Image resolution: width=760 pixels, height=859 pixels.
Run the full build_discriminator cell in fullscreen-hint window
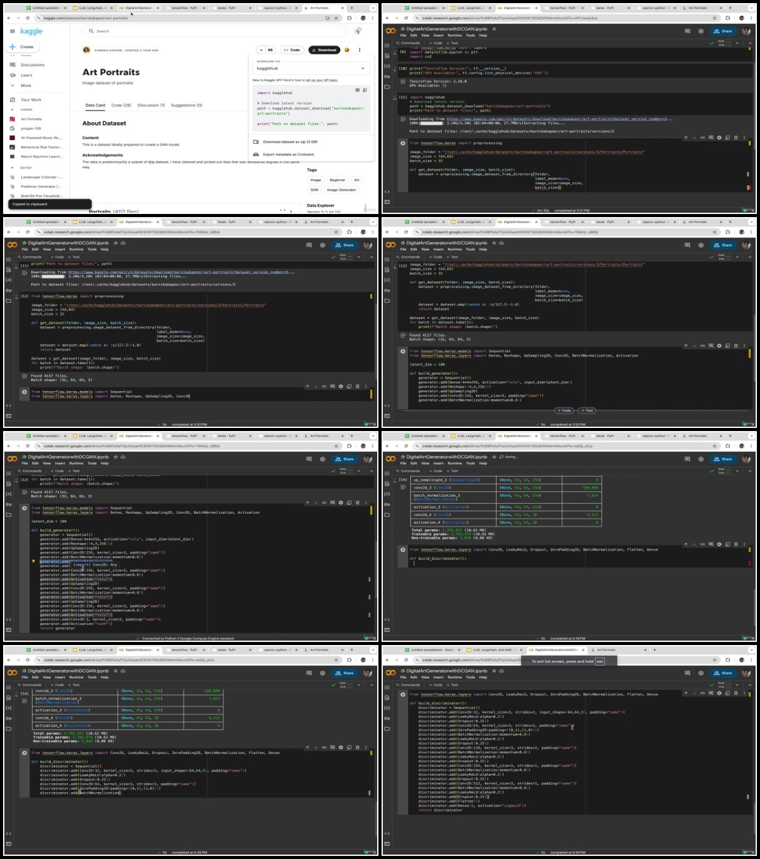pos(403,694)
